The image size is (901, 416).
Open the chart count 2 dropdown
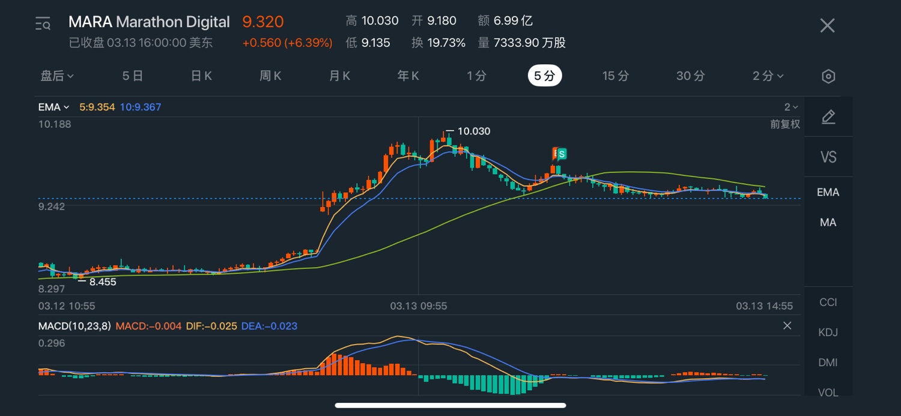coord(790,107)
